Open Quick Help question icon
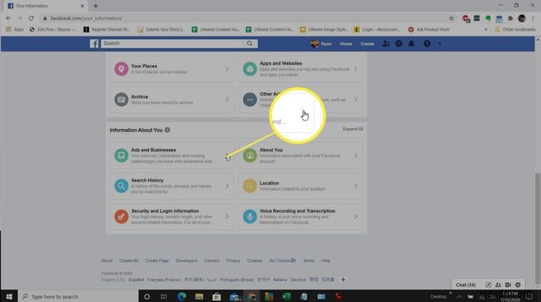 click(x=427, y=43)
